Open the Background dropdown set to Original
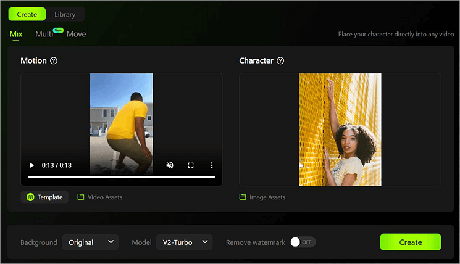Screen dimensions: 460x264 click(x=90, y=242)
